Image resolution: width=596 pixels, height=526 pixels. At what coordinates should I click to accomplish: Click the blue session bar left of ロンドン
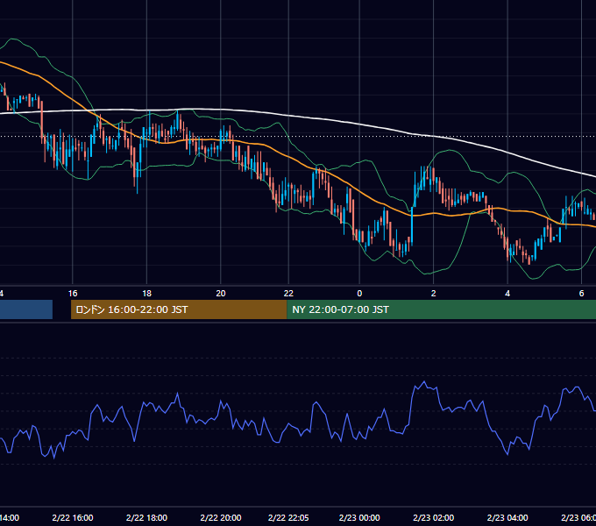click(x=26, y=309)
